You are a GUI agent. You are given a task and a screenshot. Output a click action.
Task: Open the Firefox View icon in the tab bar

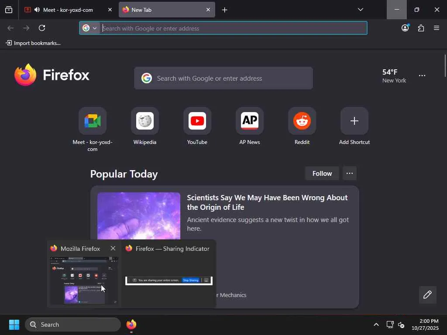pyautogui.click(x=9, y=10)
